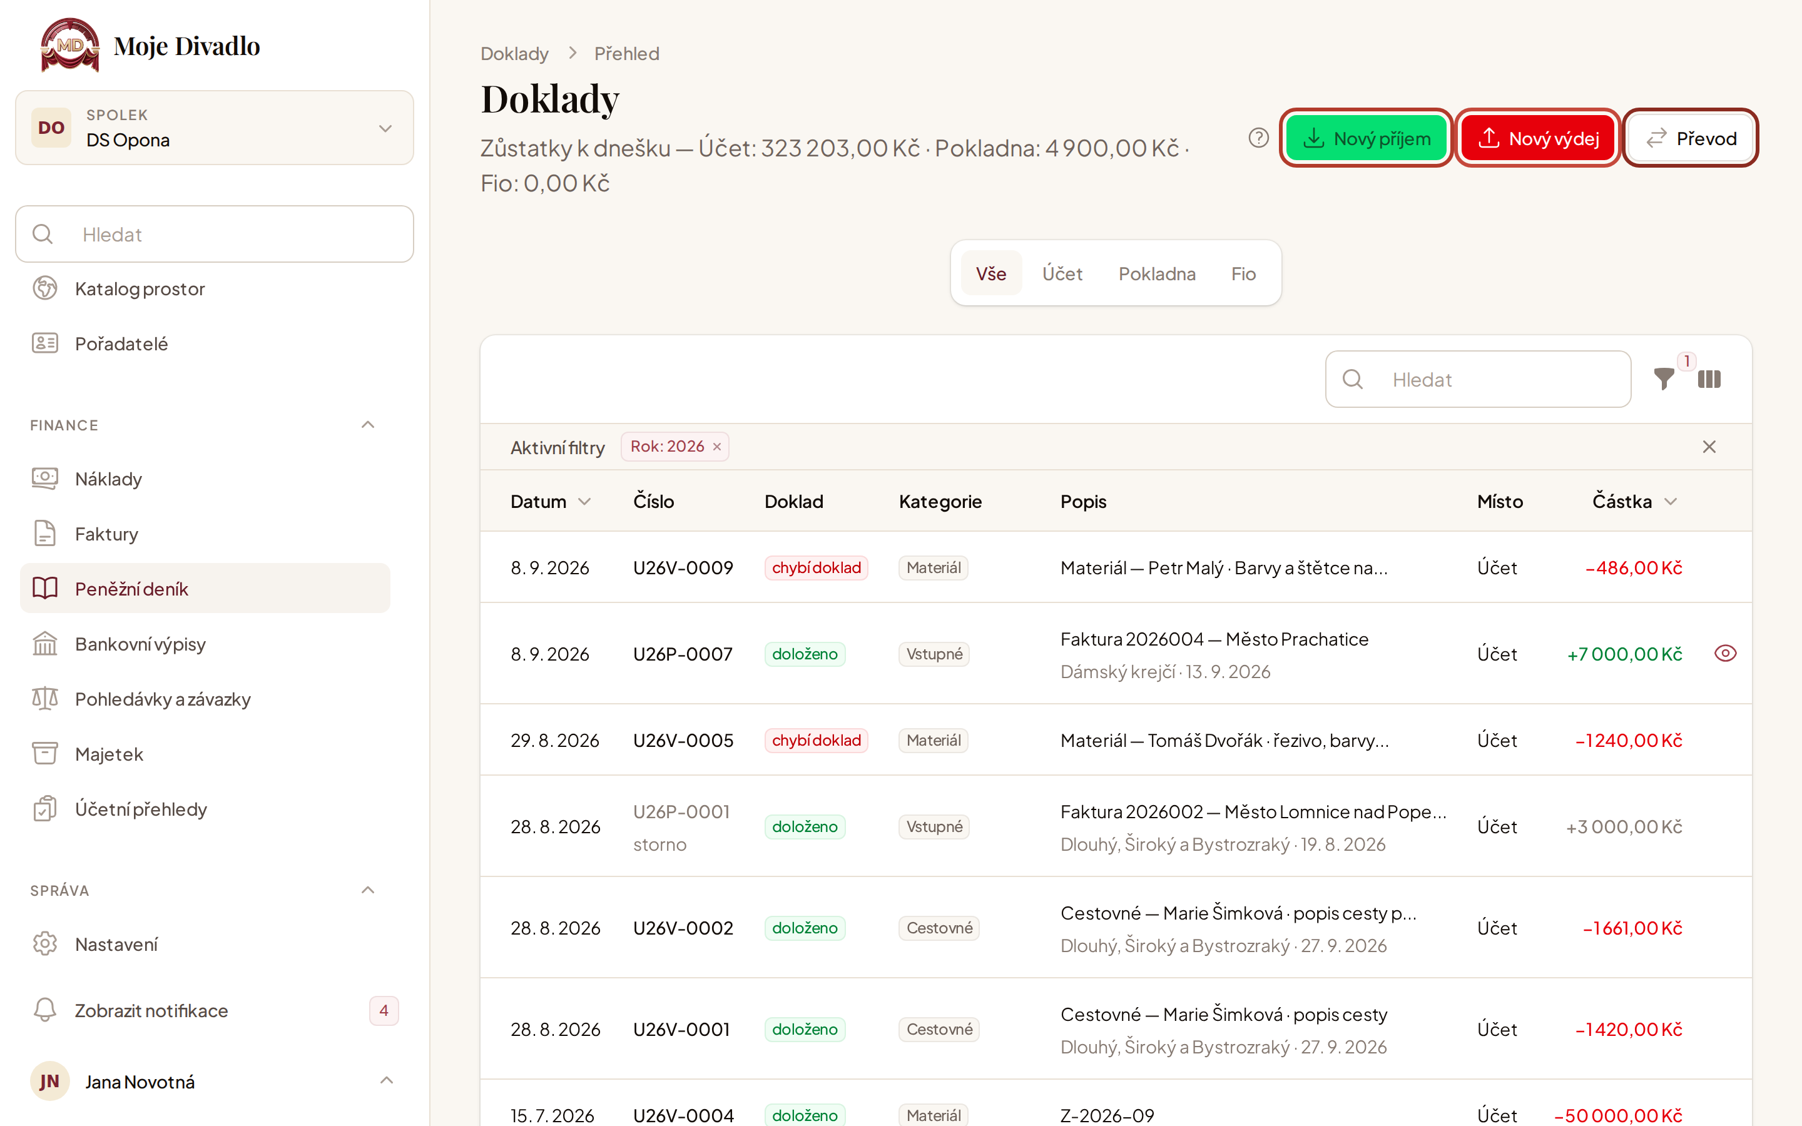Click the Cestovné tag in row U26V-0002
Image resolution: width=1802 pixels, height=1126 pixels.
pos(939,928)
